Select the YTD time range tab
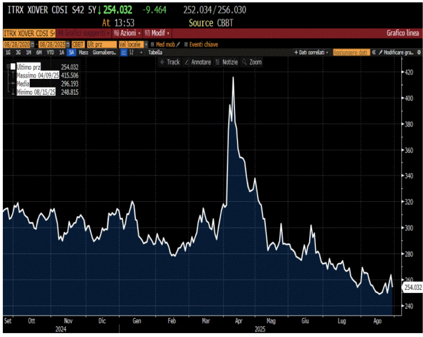The width and height of the screenshot is (423, 337). (x=50, y=53)
